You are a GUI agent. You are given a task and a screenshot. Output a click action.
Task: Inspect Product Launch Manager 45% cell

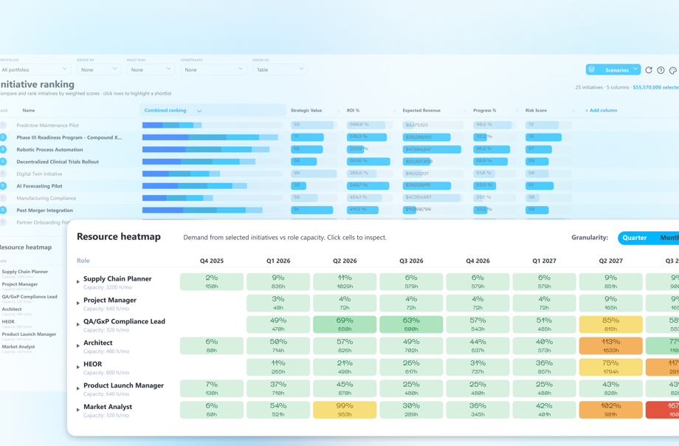[x=345, y=388]
